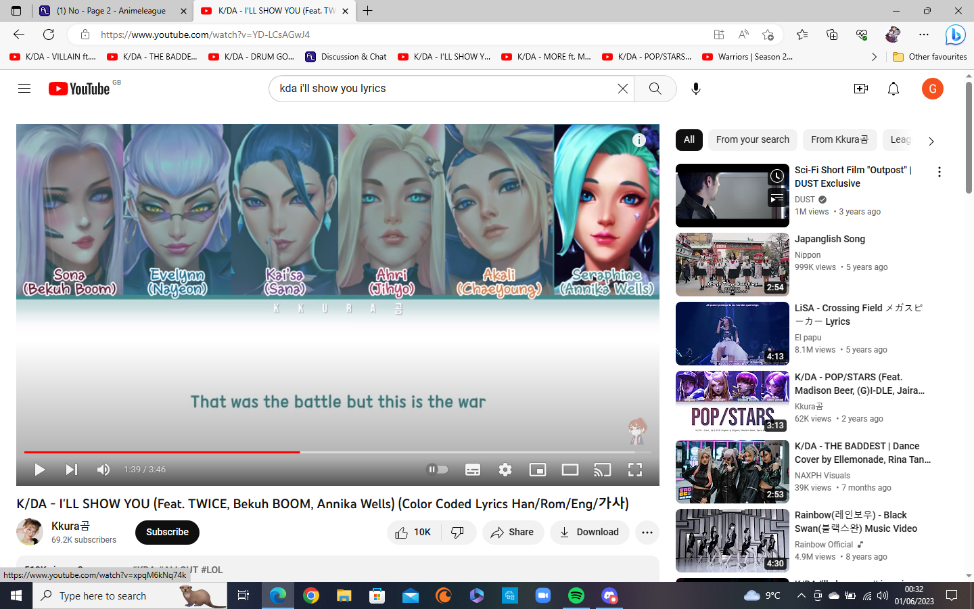
Task: Open Edge tab actions menu
Action: tap(16, 11)
